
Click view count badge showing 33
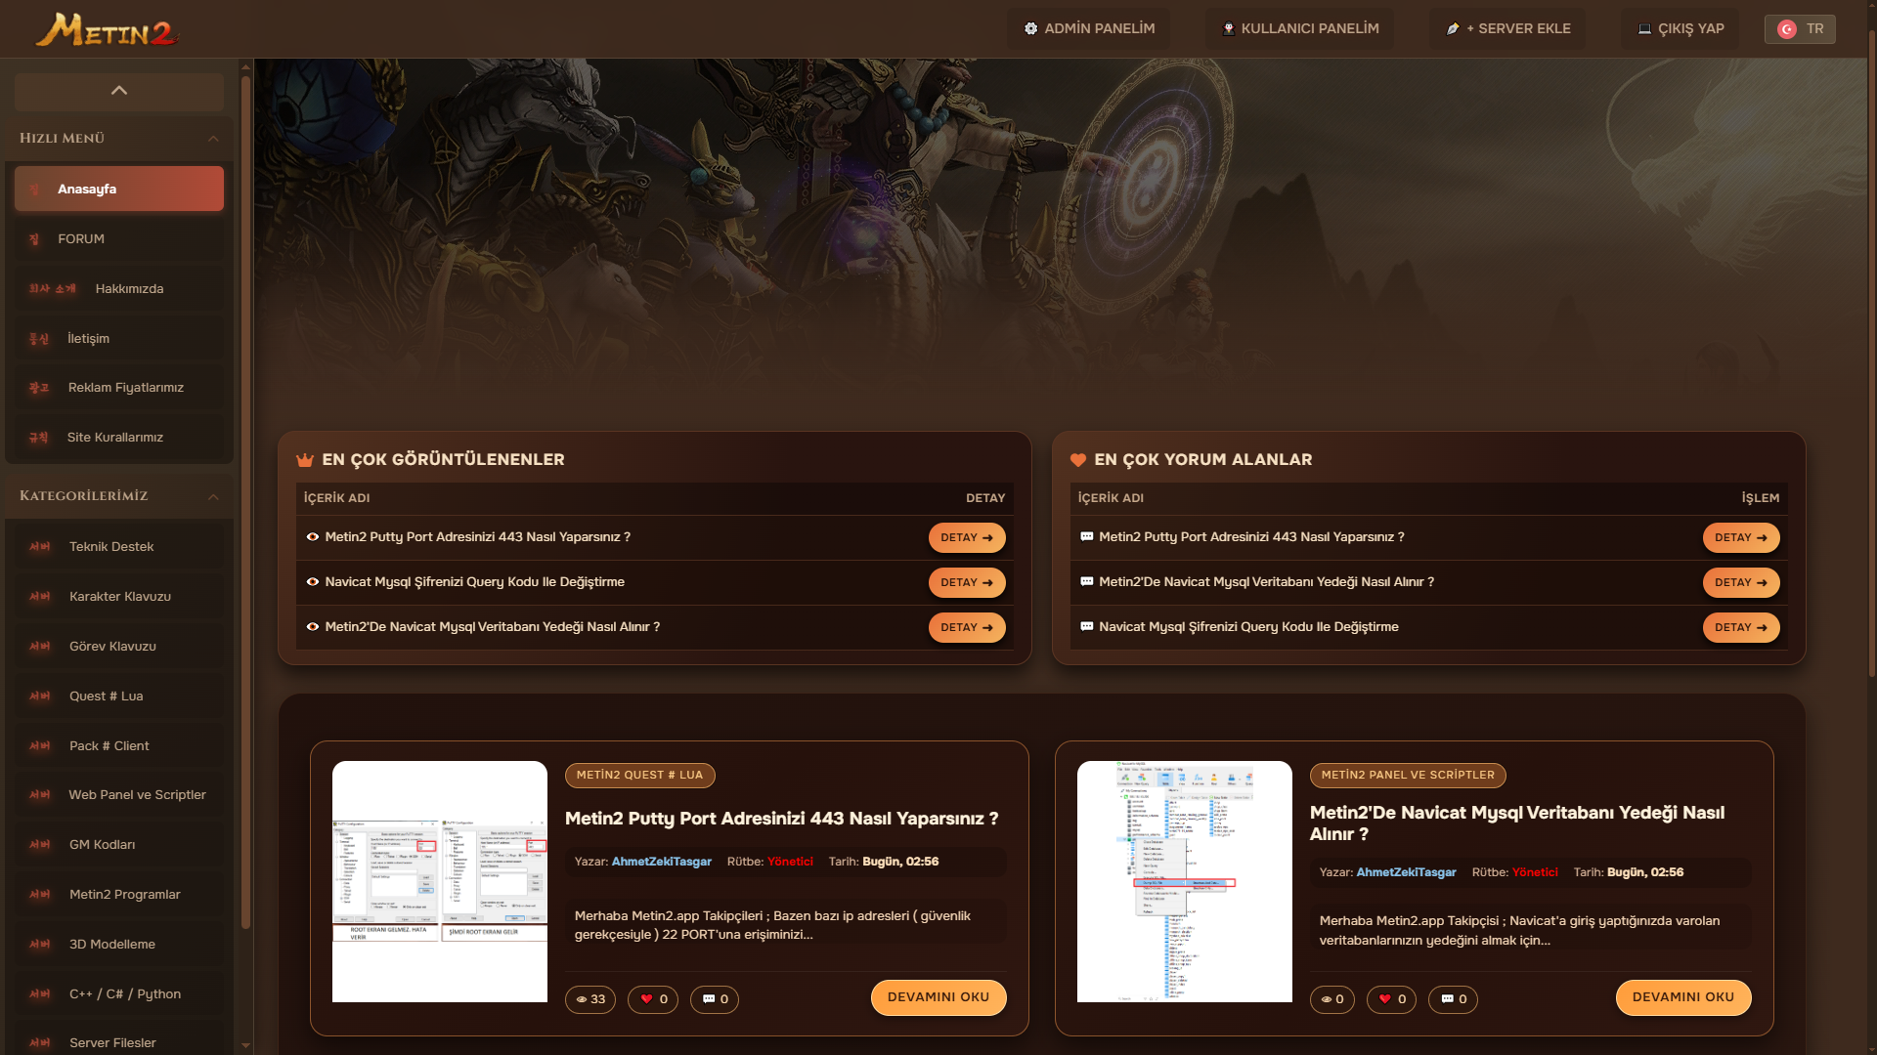point(590,999)
